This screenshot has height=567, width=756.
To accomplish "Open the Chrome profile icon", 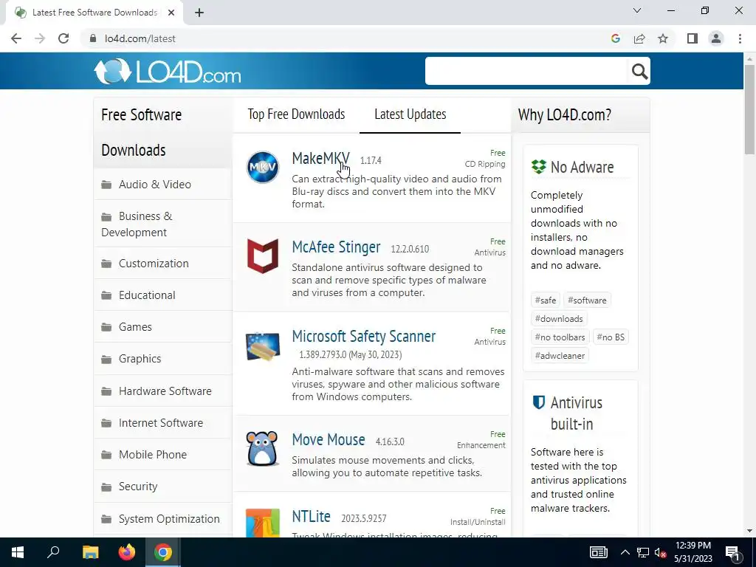I will 716,38.
